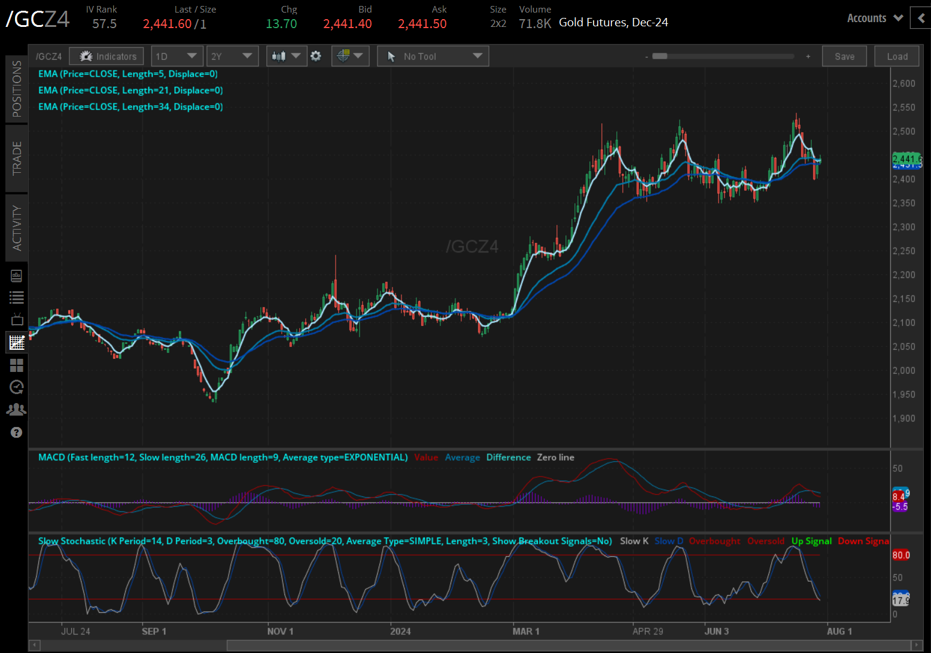Viewport: 931px width, 653px height.
Task: Open the Accounts dropdown
Action: 874,18
